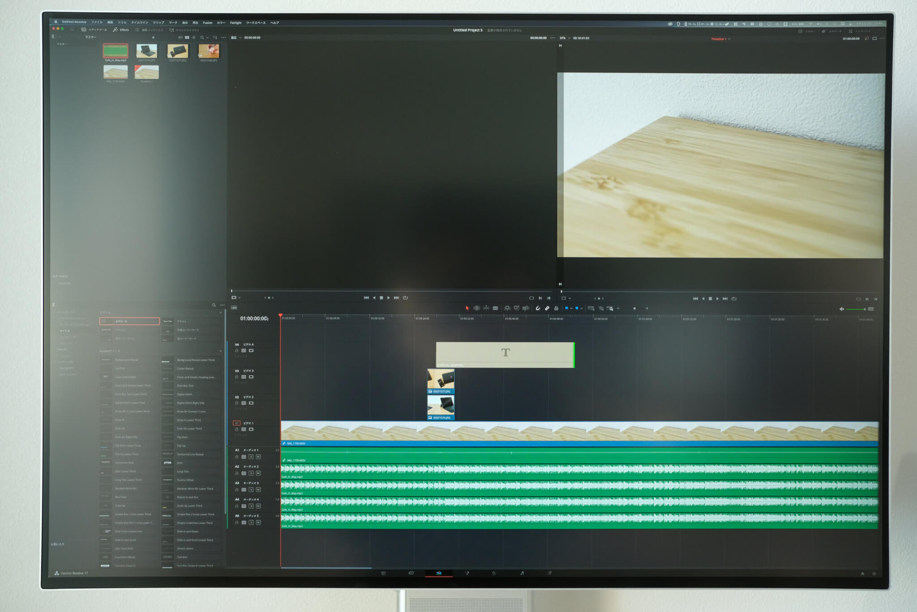
Task: Choose the Dynamic Trim Mode tool
Action: coord(486,308)
